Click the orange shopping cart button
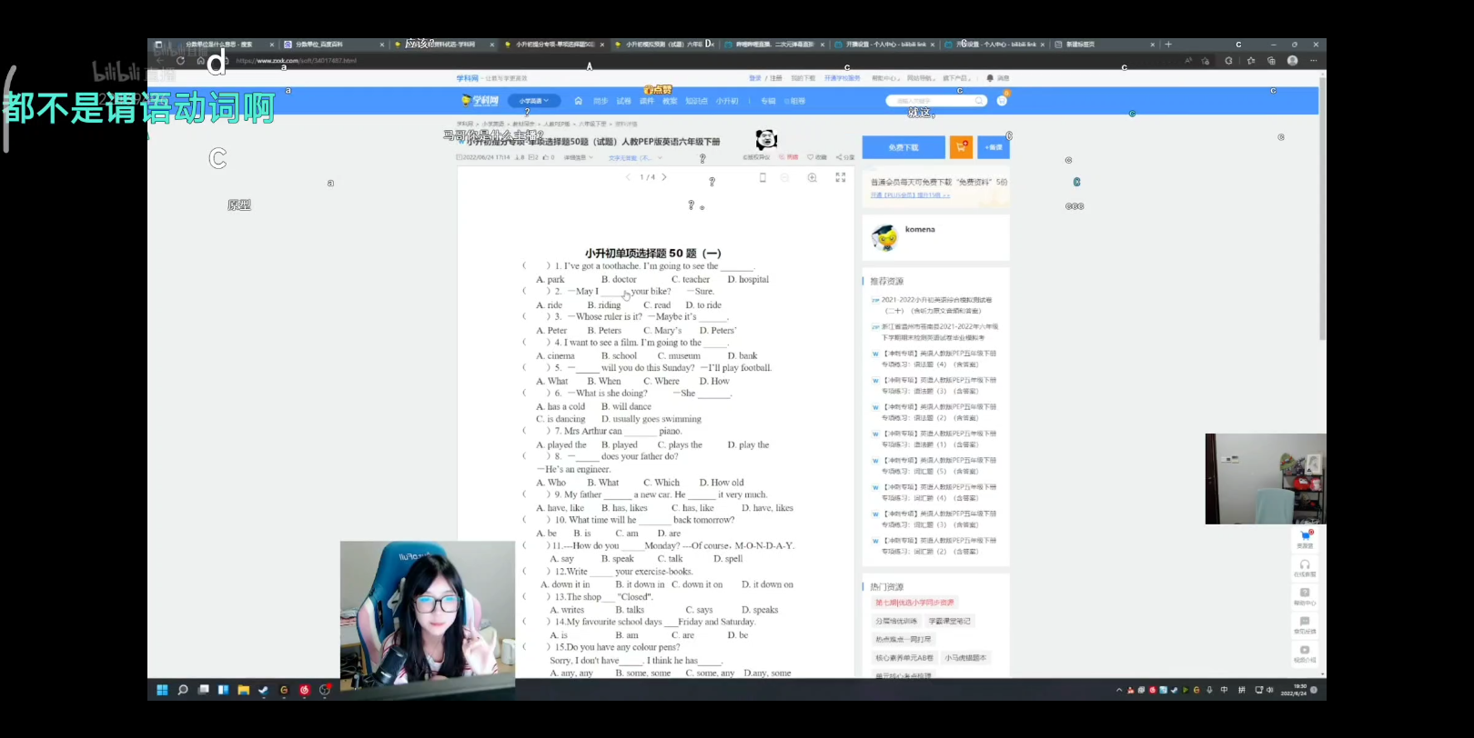The image size is (1474, 738). (961, 147)
